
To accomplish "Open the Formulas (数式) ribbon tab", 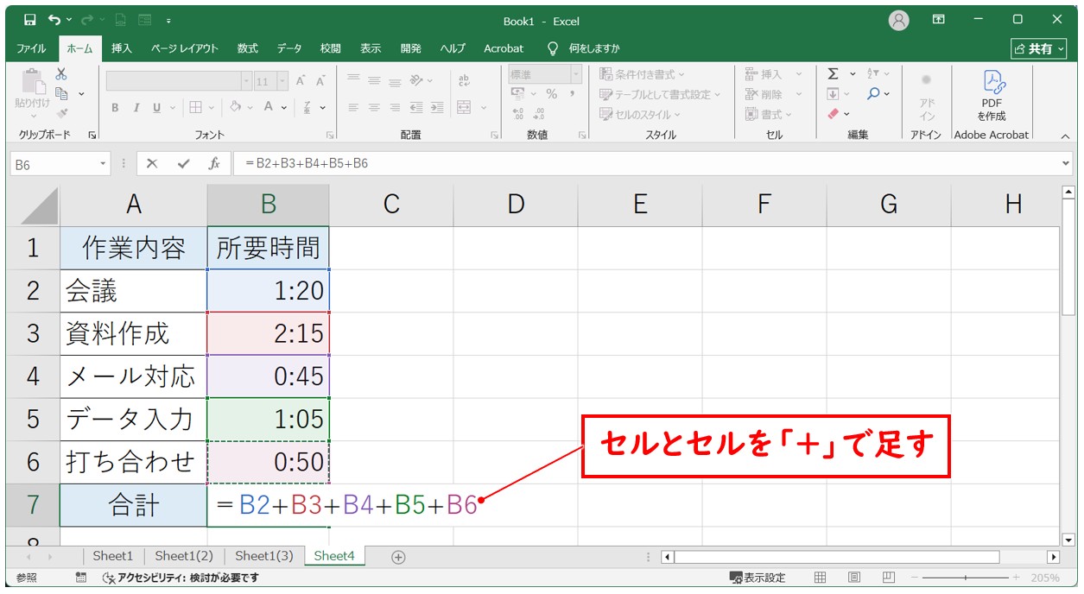I will click(248, 48).
